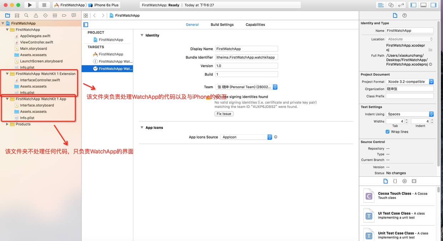
Task: Show the media library
Action: pyautogui.click(x=414, y=181)
